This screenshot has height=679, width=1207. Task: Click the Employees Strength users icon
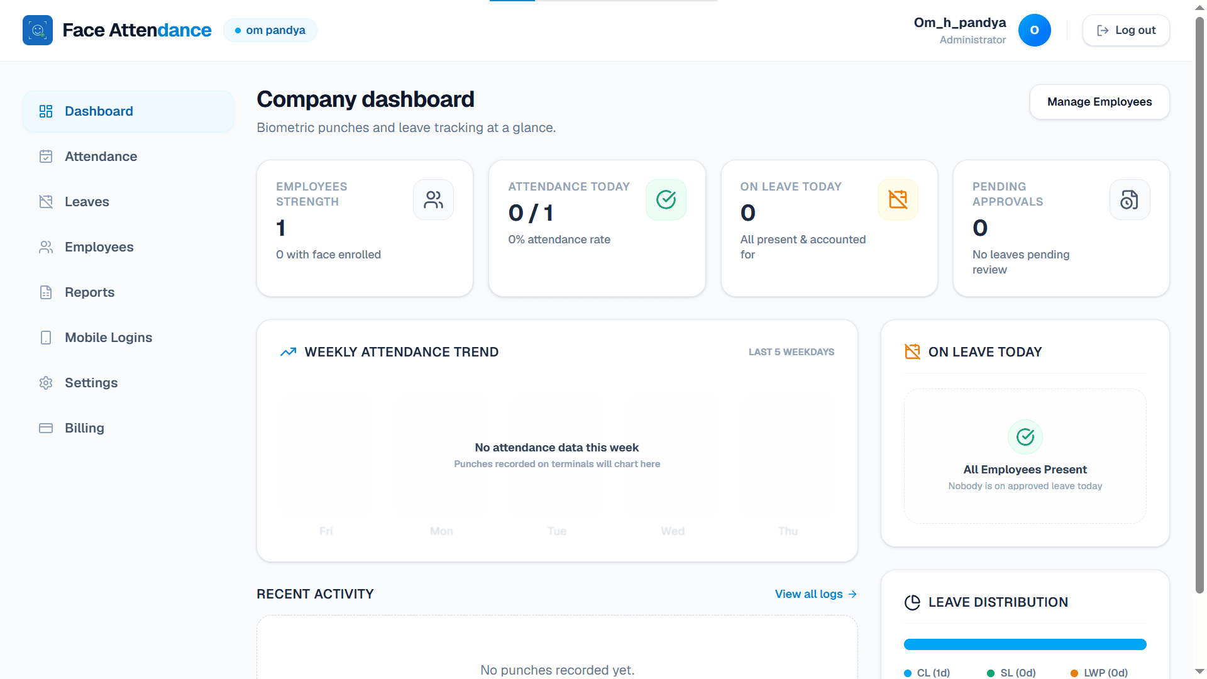(433, 200)
